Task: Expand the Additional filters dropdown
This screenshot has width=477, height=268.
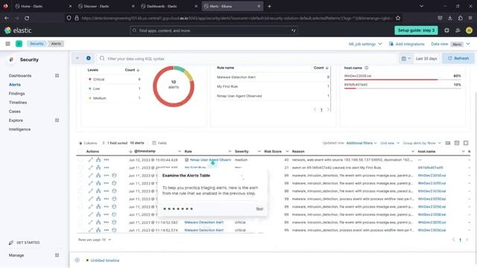Action: click(361, 143)
